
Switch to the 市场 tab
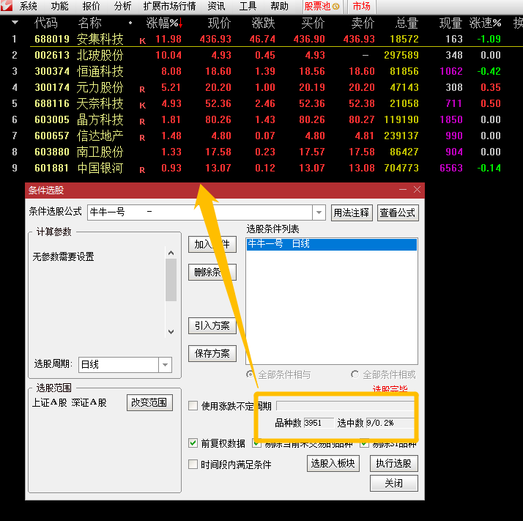pos(362,6)
